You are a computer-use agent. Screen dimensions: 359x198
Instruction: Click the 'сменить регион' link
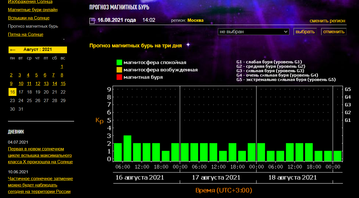(x=327, y=21)
